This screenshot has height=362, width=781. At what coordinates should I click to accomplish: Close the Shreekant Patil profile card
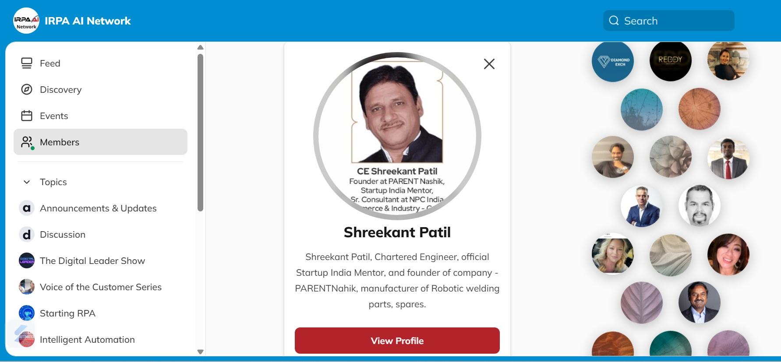point(489,64)
